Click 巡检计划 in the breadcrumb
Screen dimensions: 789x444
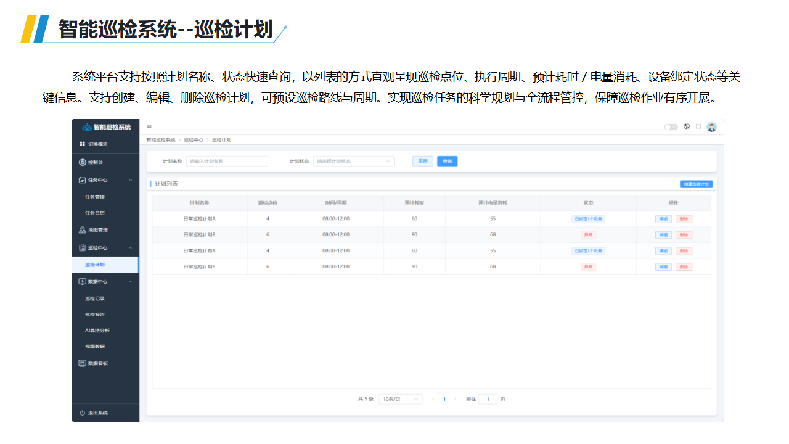221,140
